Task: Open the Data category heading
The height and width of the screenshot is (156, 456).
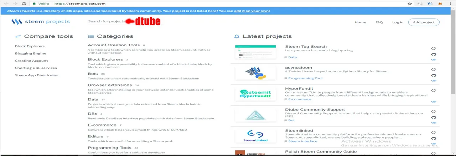Action: (x=93, y=99)
